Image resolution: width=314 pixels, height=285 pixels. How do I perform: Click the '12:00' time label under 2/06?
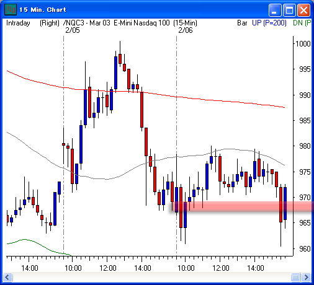[x=221, y=268]
